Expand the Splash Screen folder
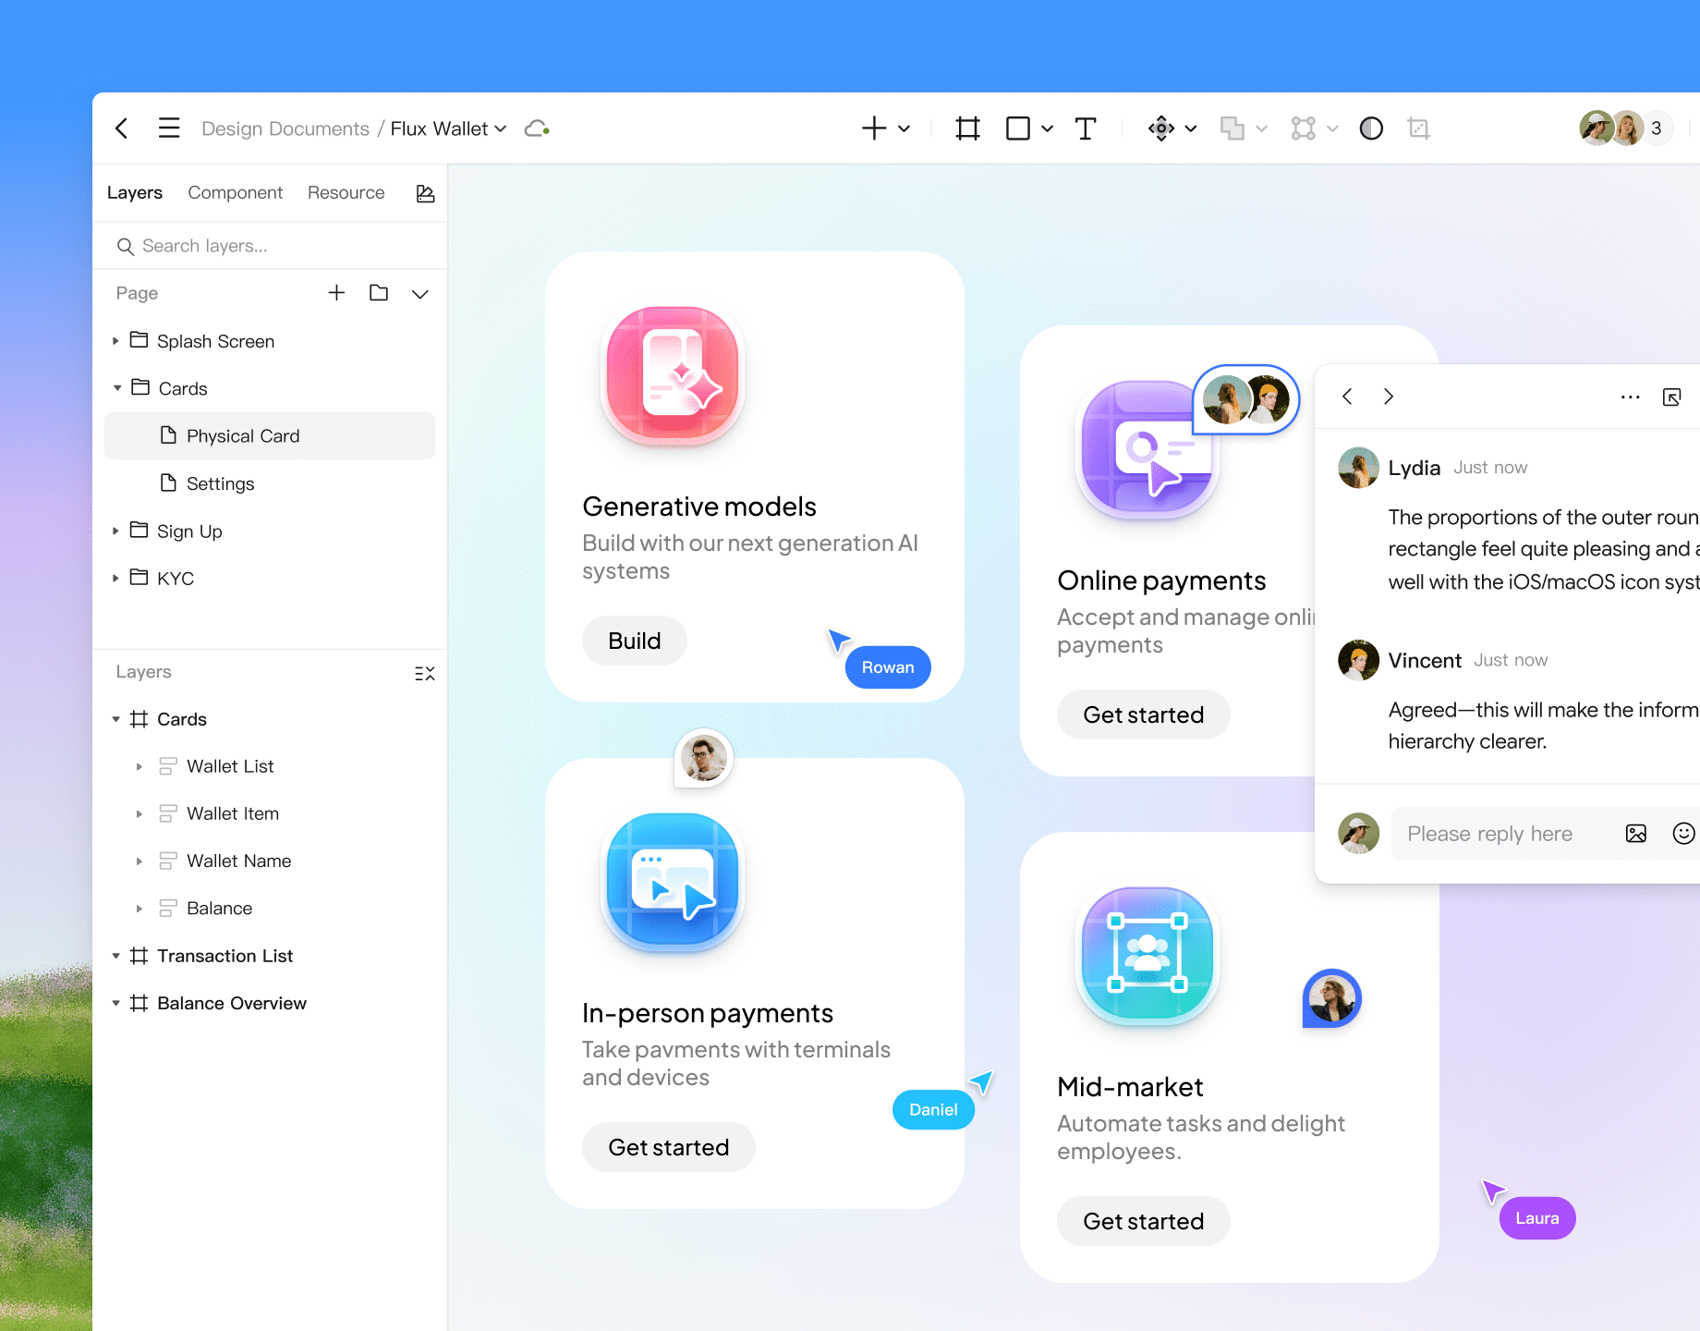This screenshot has height=1331, width=1700. click(x=115, y=341)
